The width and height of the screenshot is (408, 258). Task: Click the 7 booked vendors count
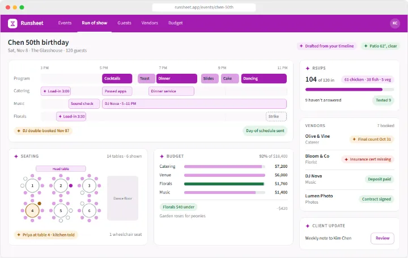point(386,126)
